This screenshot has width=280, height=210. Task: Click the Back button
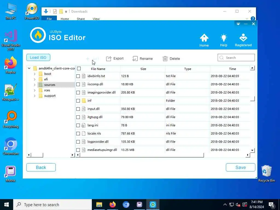pos(41,167)
